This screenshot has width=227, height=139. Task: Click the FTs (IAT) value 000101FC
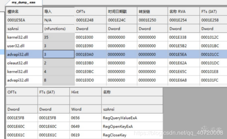pyautogui.click(x=210, y=80)
